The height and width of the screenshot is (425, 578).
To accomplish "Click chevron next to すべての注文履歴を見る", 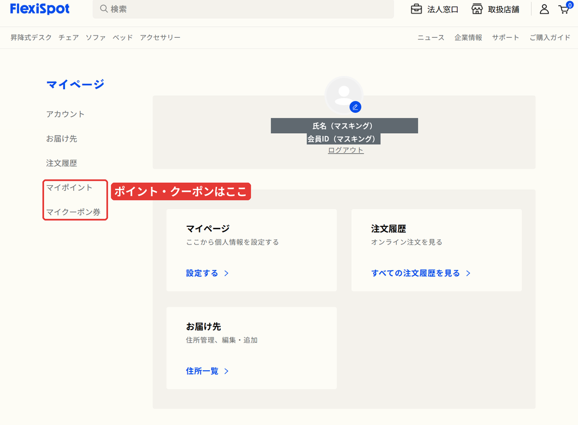I will (468, 273).
